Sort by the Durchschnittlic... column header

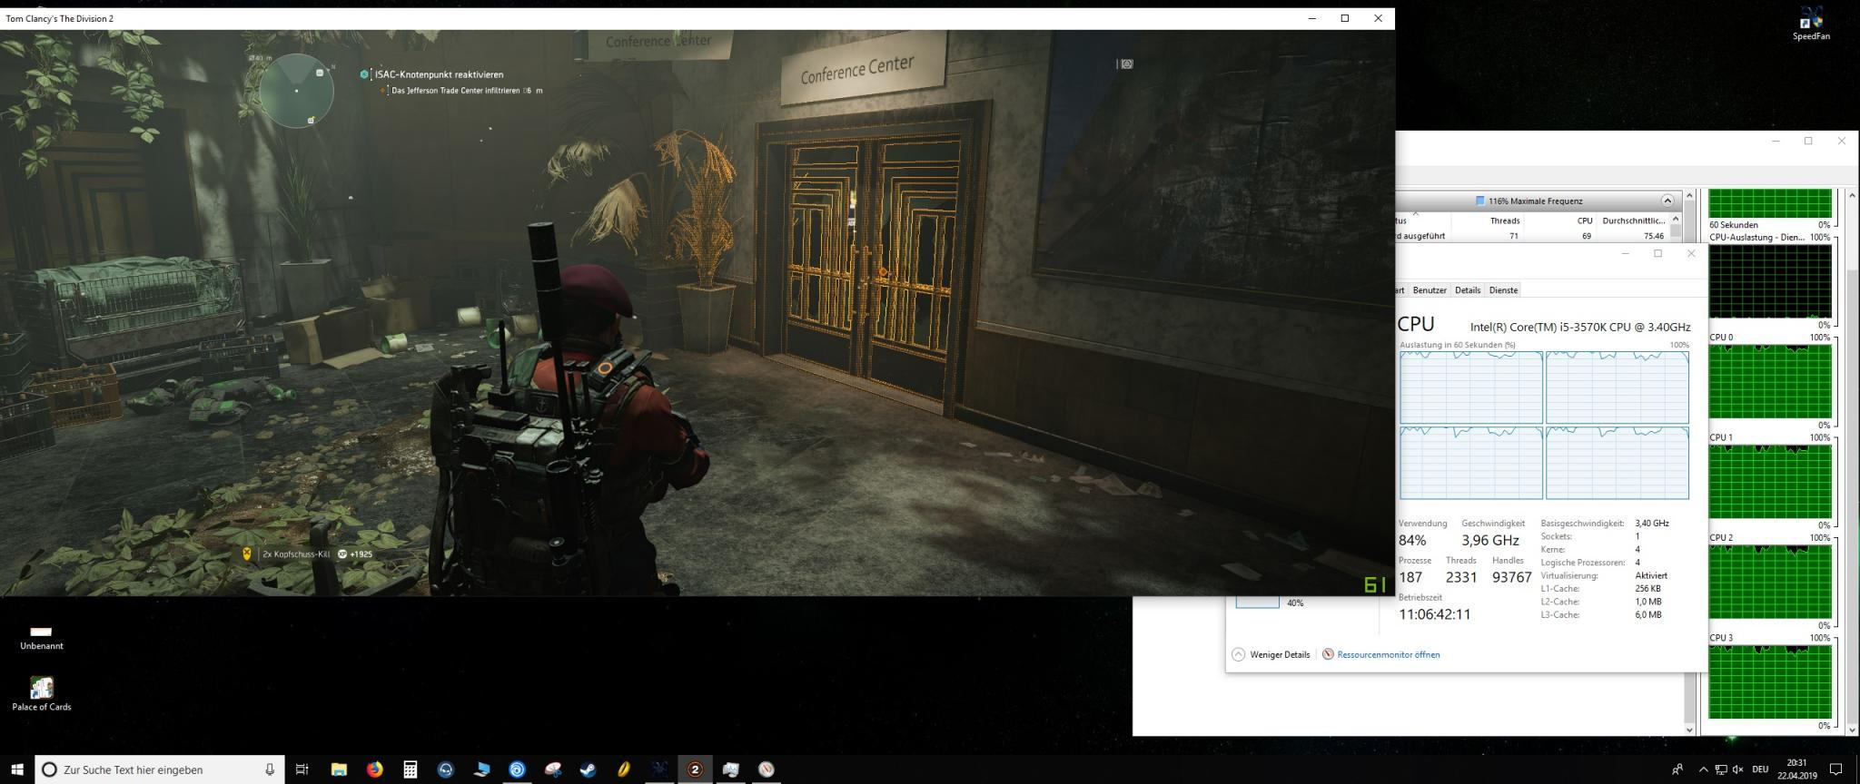(x=1634, y=220)
